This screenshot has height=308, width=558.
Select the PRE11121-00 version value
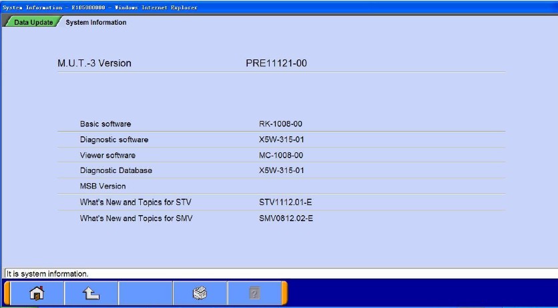(x=276, y=63)
